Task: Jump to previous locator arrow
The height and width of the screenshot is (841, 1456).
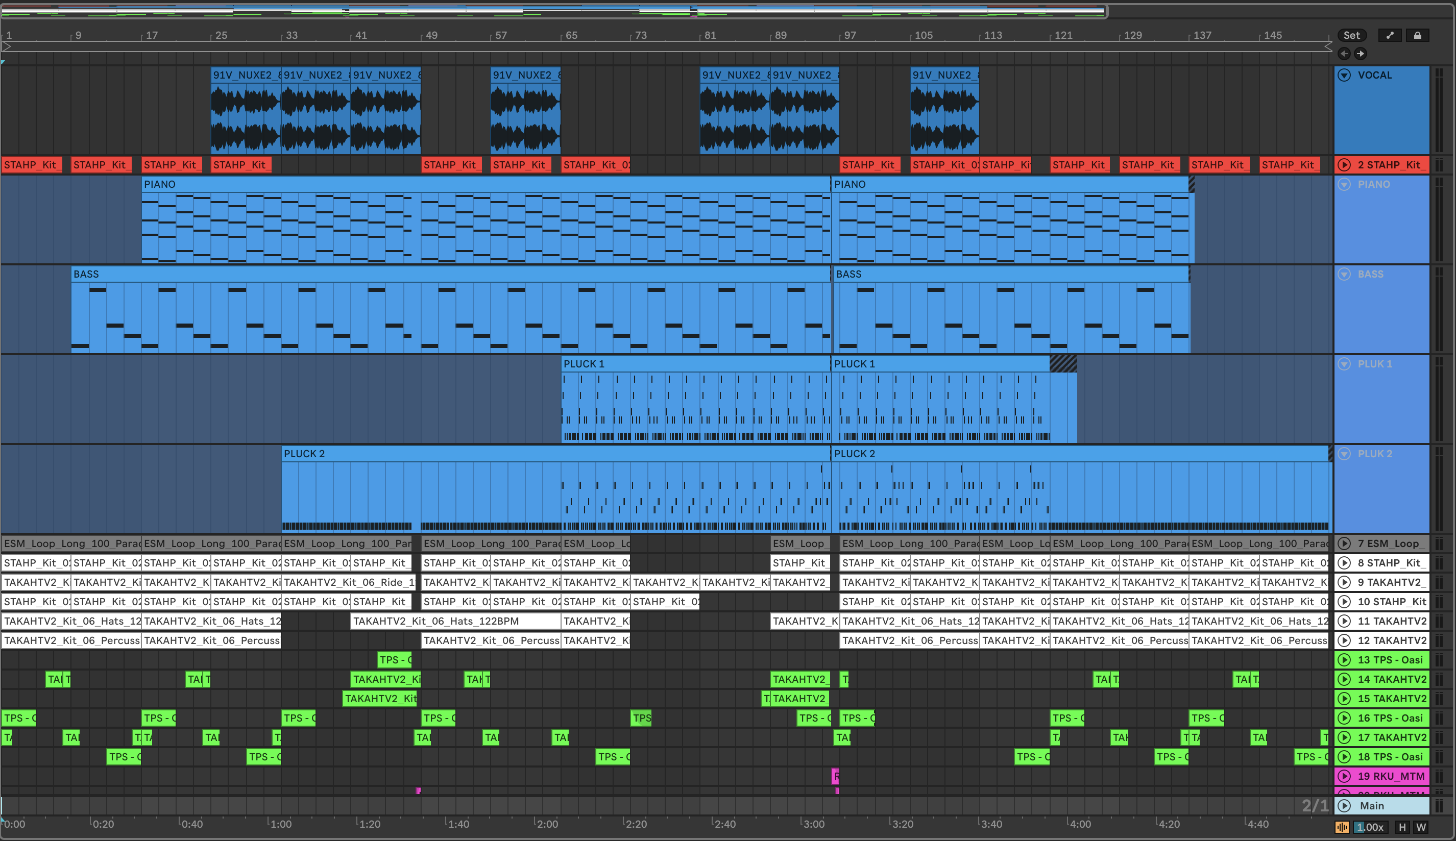Action: [x=1345, y=54]
